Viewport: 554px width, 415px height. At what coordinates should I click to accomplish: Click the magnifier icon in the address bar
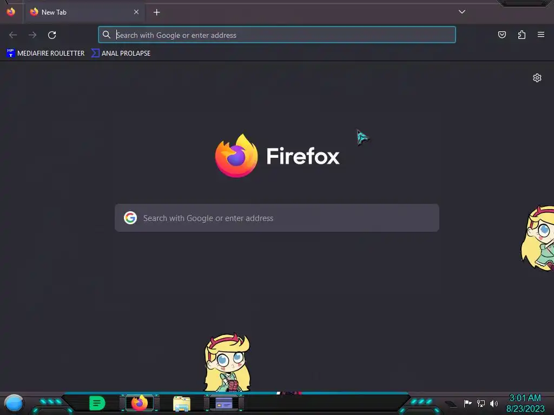click(x=107, y=35)
